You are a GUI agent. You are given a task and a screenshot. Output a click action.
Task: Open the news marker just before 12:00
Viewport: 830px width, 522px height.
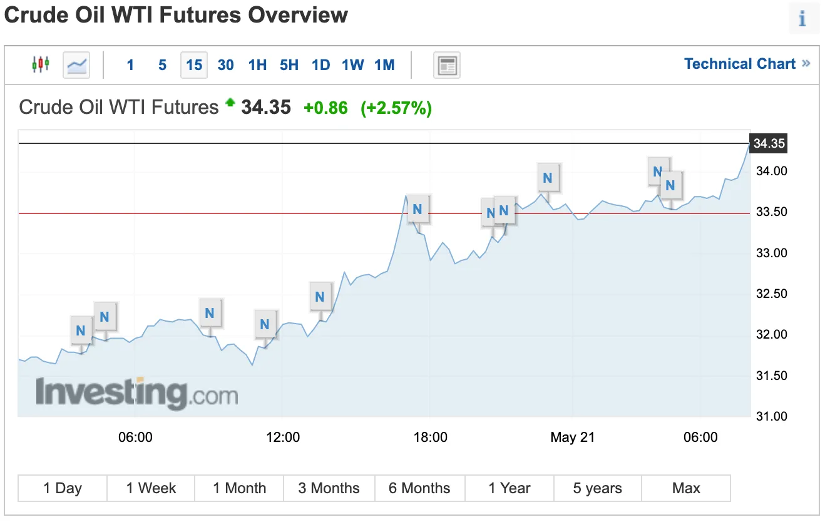(x=265, y=324)
